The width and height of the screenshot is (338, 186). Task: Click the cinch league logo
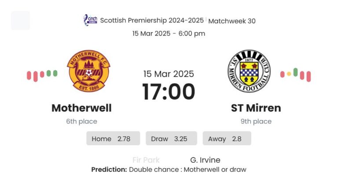click(x=90, y=20)
